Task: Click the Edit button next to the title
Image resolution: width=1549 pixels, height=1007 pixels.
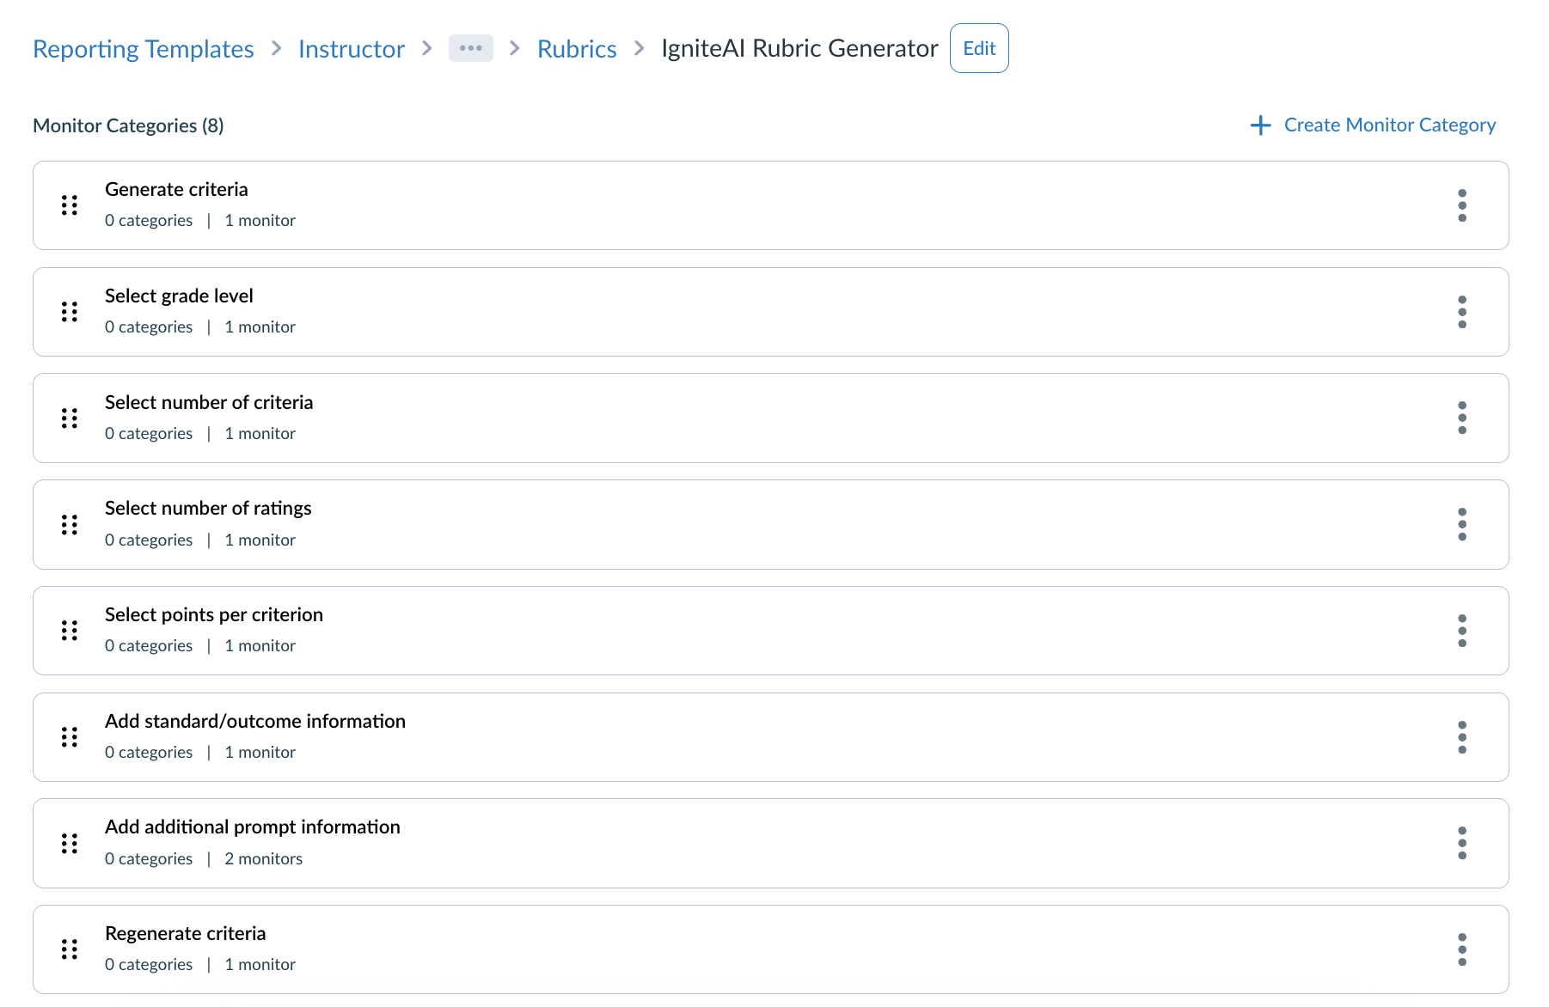Action: [x=979, y=48]
